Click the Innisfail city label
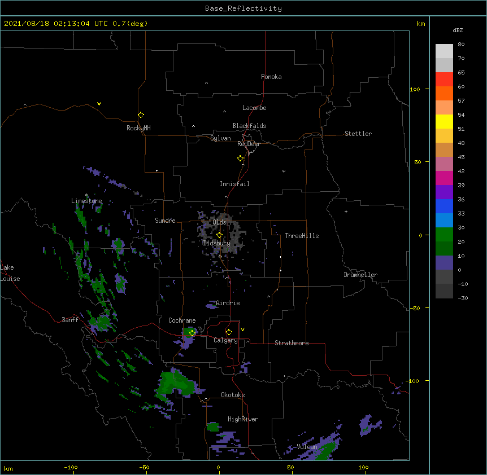The image size is (487, 475). pyautogui.click(x=234, y=184)
